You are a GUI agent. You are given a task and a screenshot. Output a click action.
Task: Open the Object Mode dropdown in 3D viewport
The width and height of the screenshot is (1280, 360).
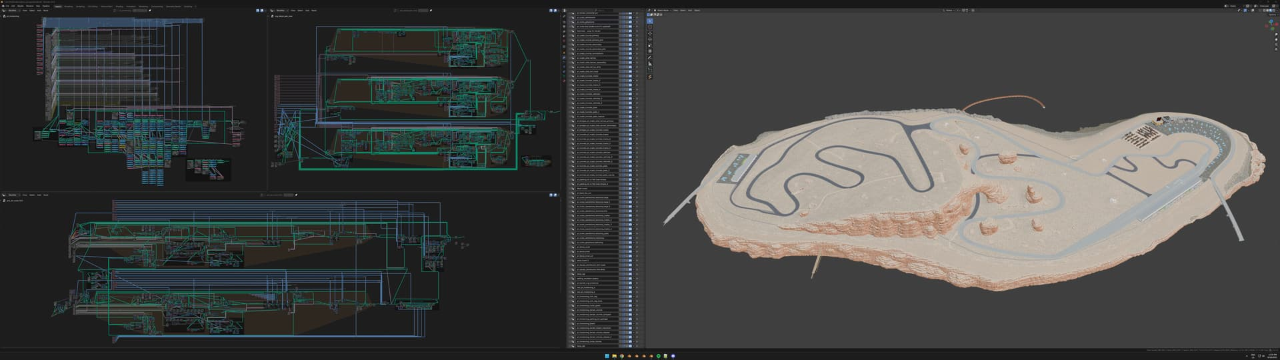click(664, 10)
